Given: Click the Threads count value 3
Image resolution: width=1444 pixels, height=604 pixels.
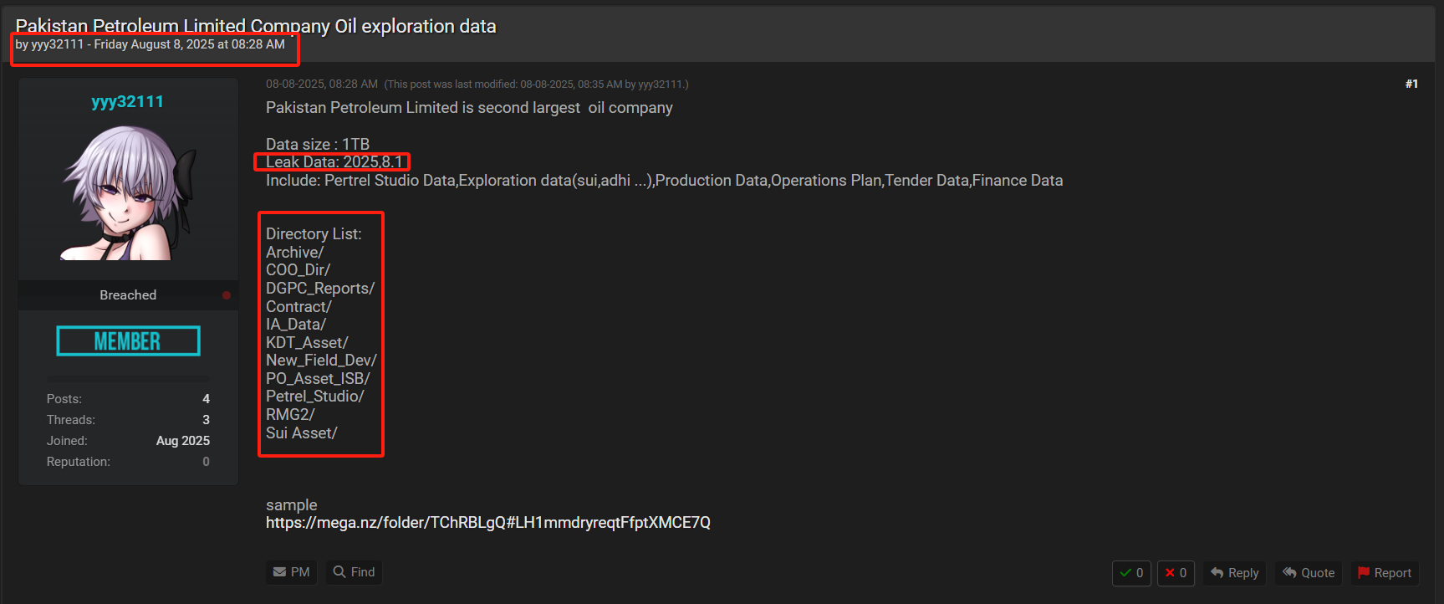Looking at the screenshot, I should pos(206,420).
